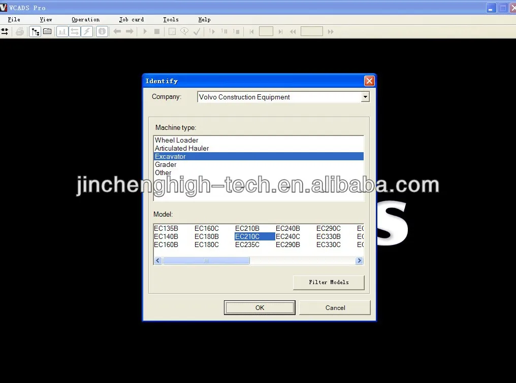This screenshot has height=383, width=516.
Task: Click the information 'i' toolbar icon
Action: point(102,31)
